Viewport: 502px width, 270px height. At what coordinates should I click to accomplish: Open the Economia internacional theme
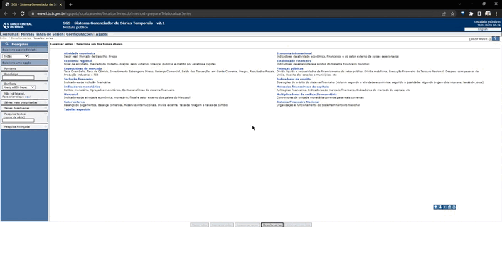294,53
